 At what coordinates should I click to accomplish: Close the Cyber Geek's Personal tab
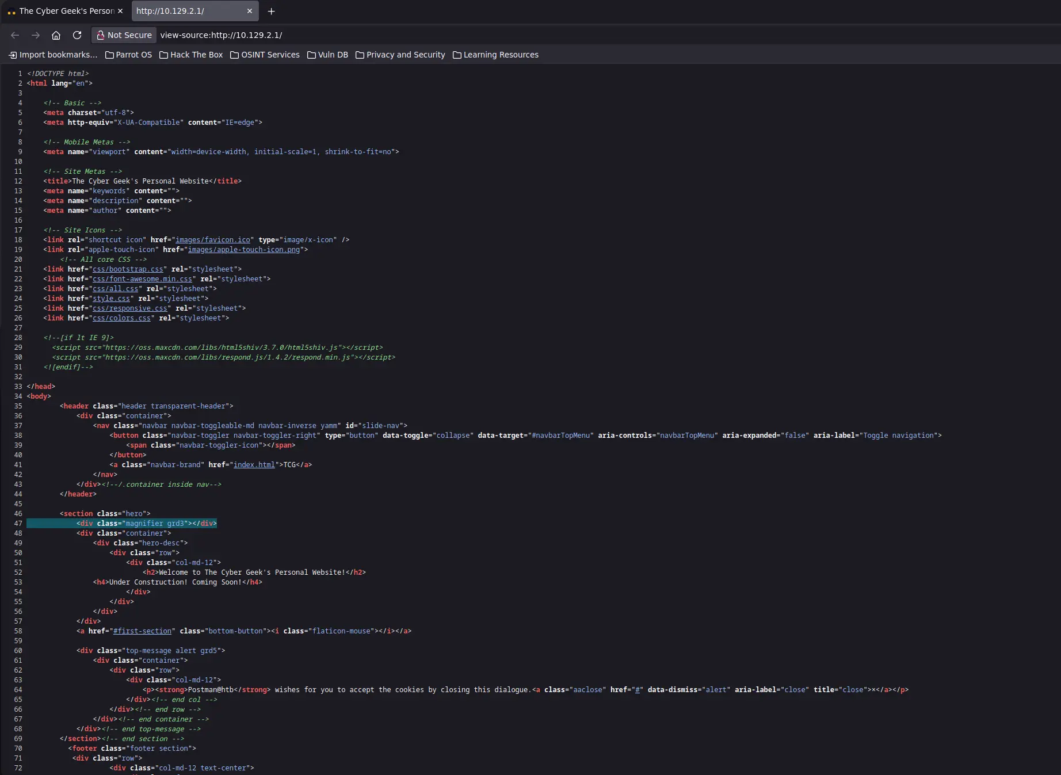(x=120, y=11)
